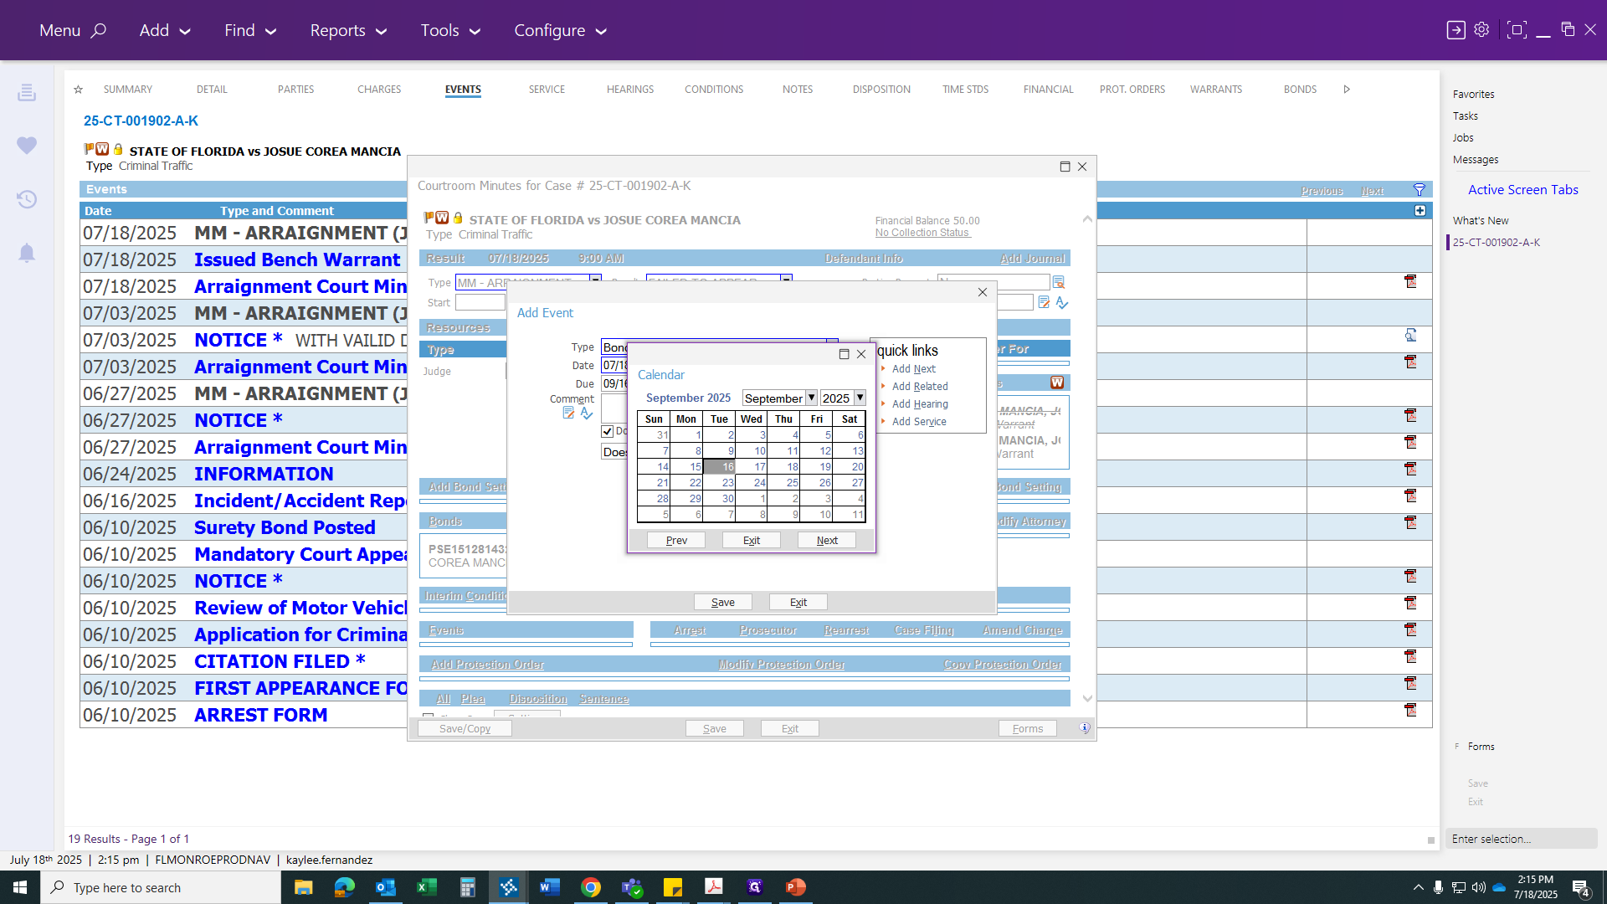
Task: Click the No Collection Status link
Action: (922, 233)
